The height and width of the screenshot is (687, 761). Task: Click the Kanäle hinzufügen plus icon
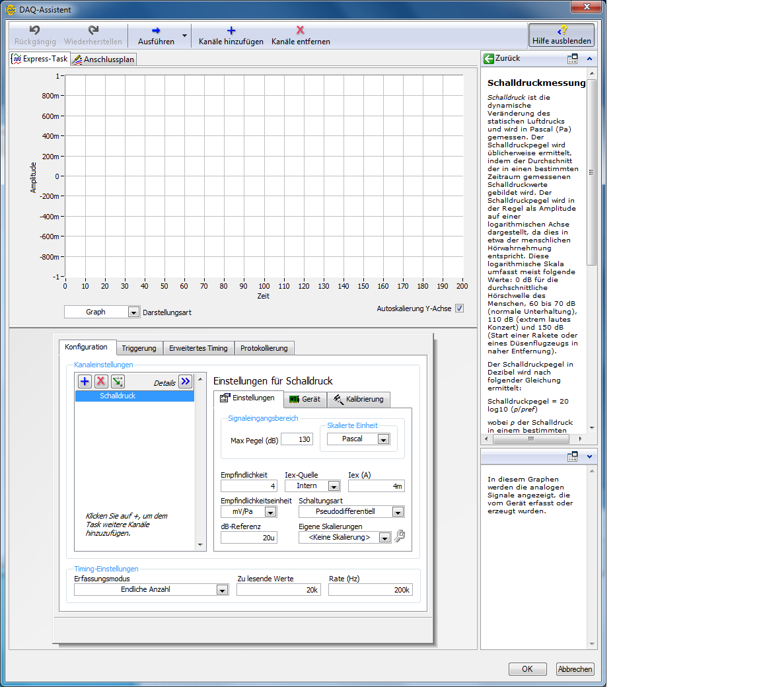coord(231,30)
